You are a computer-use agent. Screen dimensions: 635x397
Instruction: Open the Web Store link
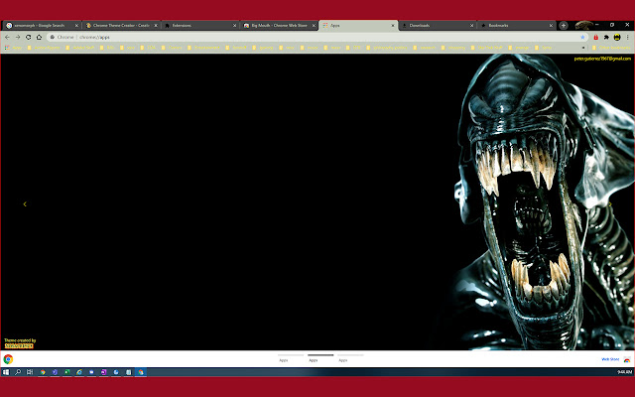[610, 359]
